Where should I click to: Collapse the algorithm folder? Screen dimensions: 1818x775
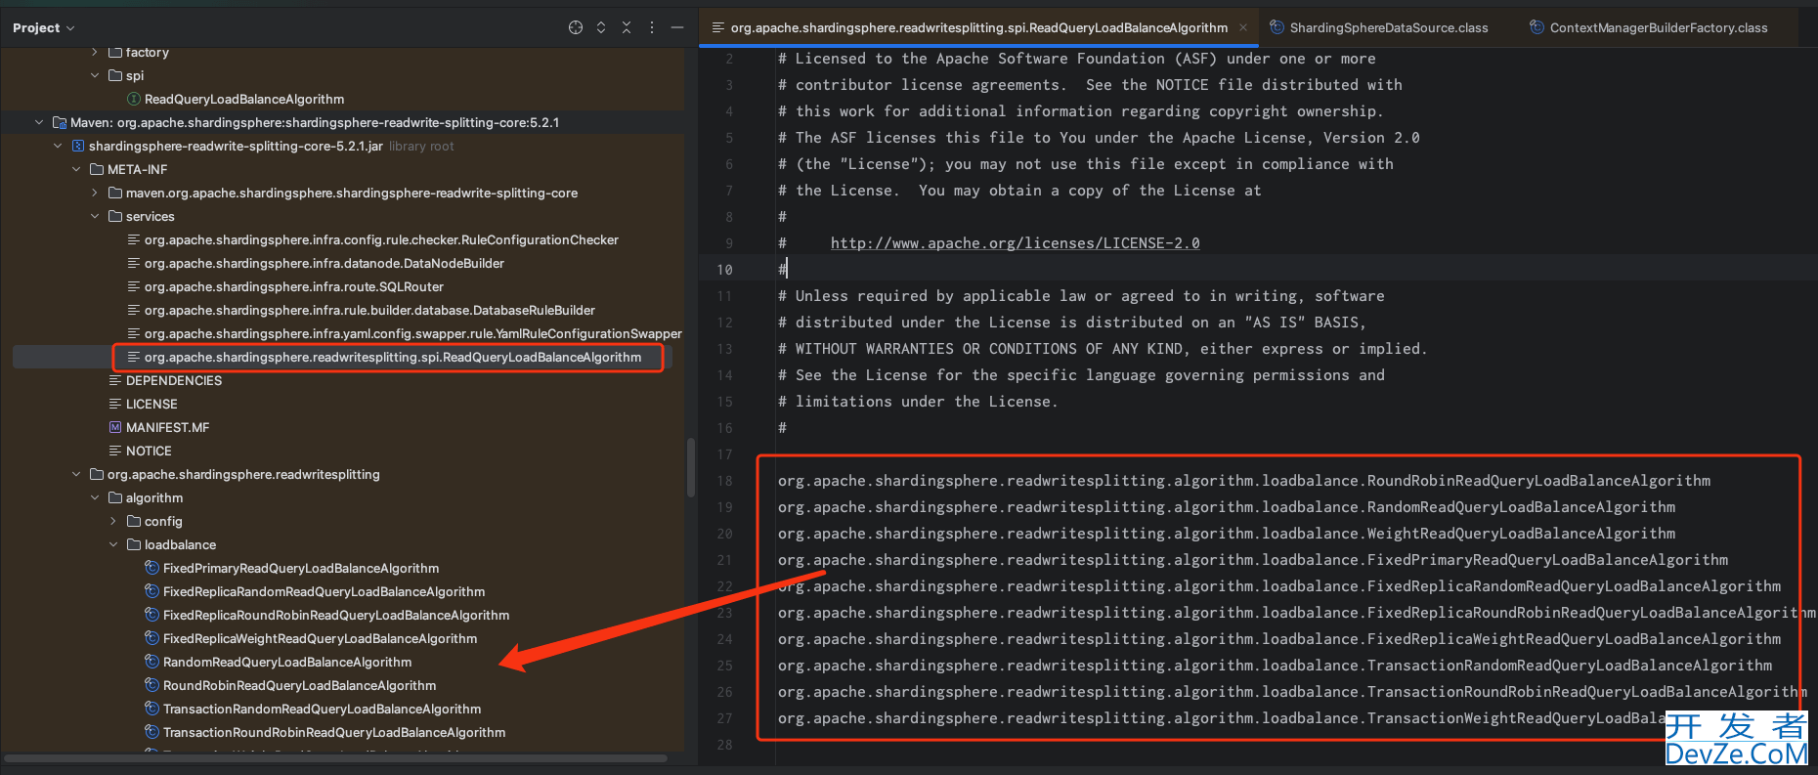pos(95,497)
